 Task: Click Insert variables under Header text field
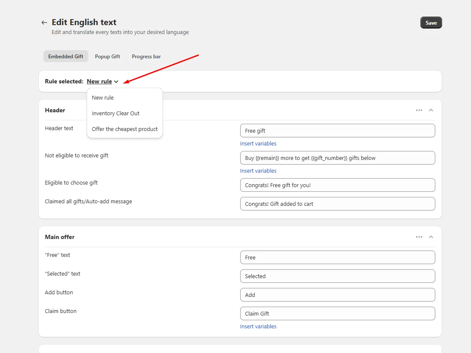(x=258, y=144)
